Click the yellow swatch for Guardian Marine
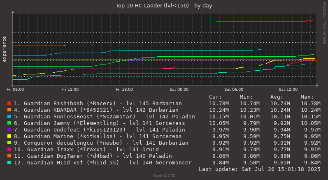 point(9,136)
